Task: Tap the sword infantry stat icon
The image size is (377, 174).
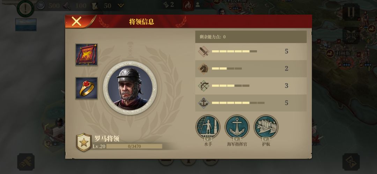Action: (204, 51)
